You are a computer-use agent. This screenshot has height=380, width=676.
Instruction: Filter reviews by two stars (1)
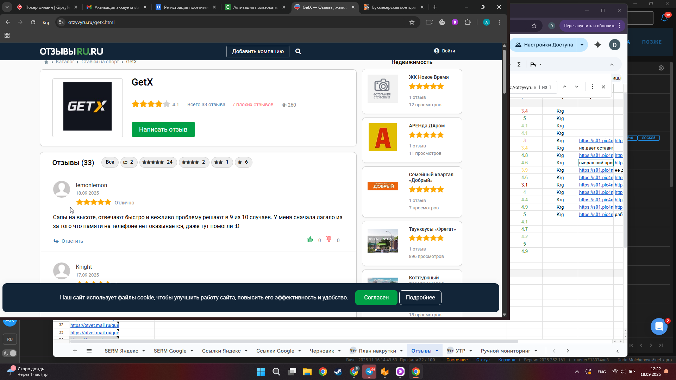[x=222, y=162]
